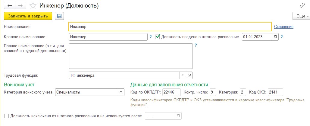Open calendar for staffing schedule entry date
Viewport: 310px width, 126px height.
(x=275, y=37)
